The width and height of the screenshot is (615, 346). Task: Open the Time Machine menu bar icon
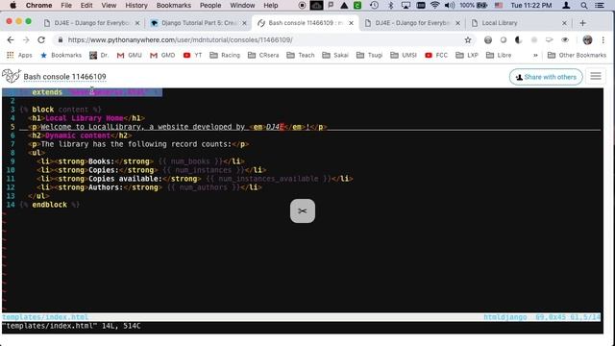pos(374,6)
